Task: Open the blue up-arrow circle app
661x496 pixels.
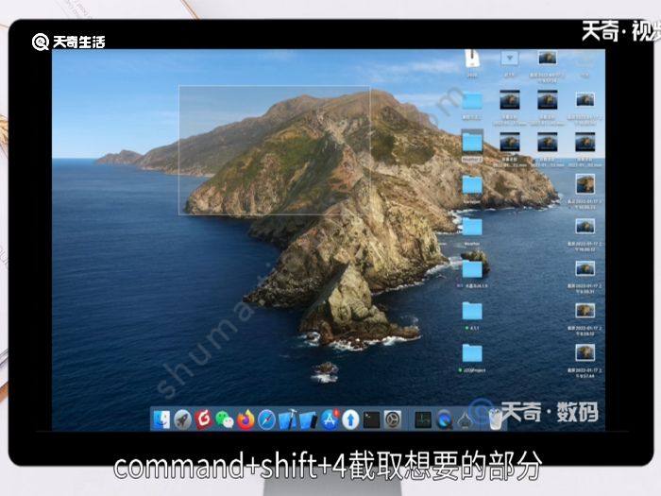Action: [x=350, y=419]
